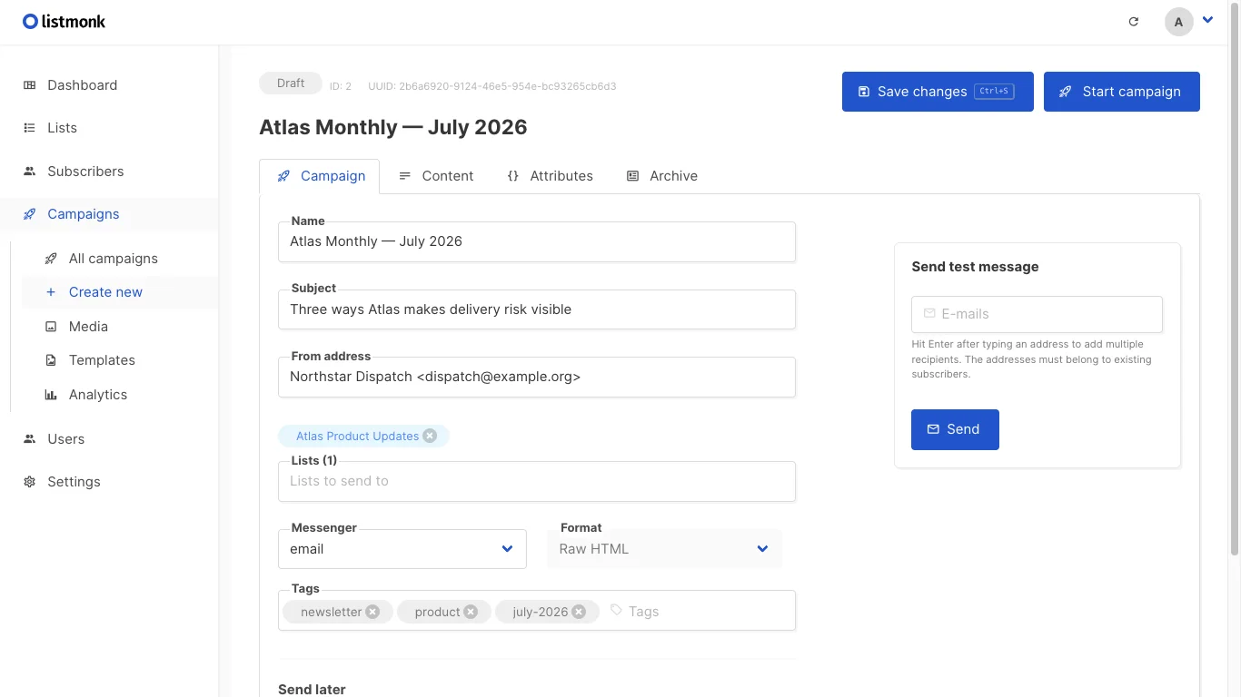Click the Campaigns rocket icon in sidebar
The height and width of the screenshot is (697, 1241).
tap(30, 214)
